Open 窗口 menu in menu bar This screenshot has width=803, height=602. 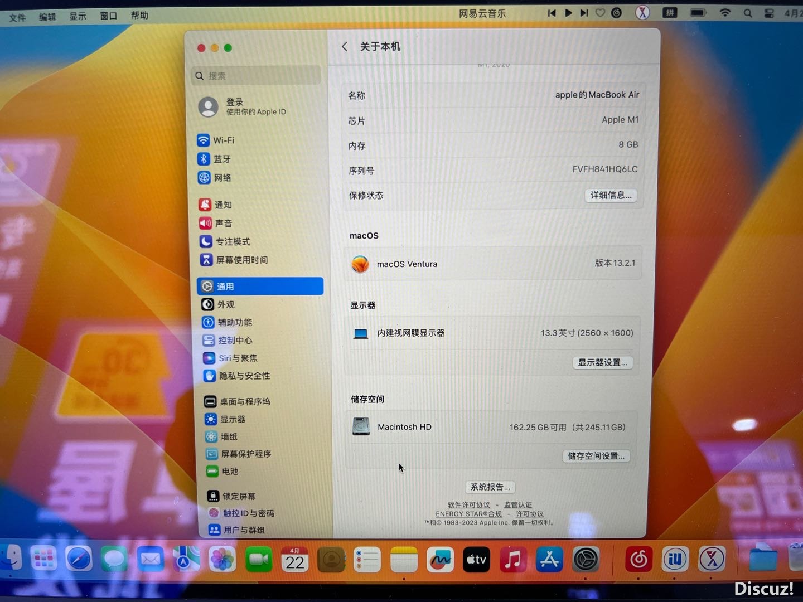tap(108, 16)
